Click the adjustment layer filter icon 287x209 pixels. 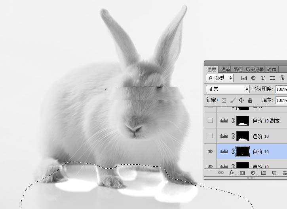(x=253, y=78)
